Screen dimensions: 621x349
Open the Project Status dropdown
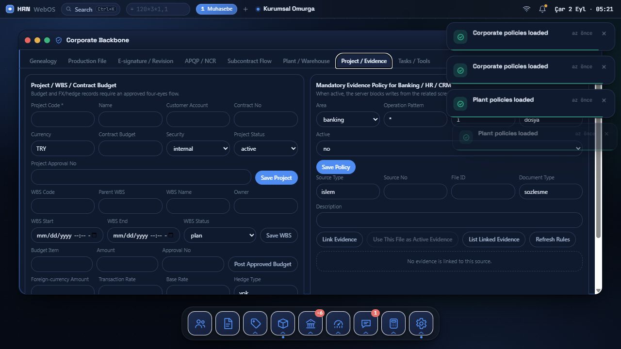click(266, 148)
